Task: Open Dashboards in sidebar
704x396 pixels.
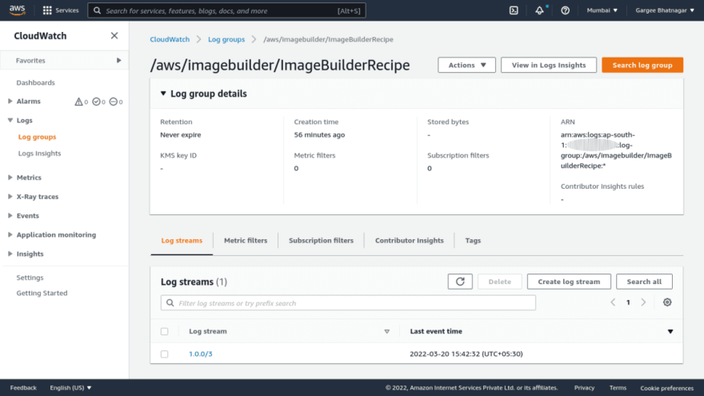Action: point(35,82)
